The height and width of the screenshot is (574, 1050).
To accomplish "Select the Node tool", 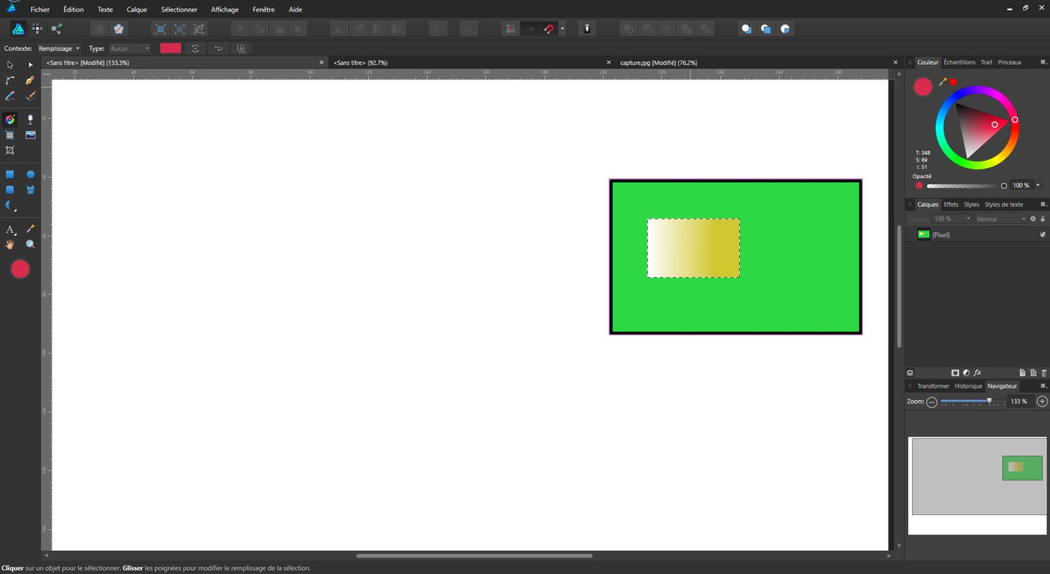I will 30,64.
